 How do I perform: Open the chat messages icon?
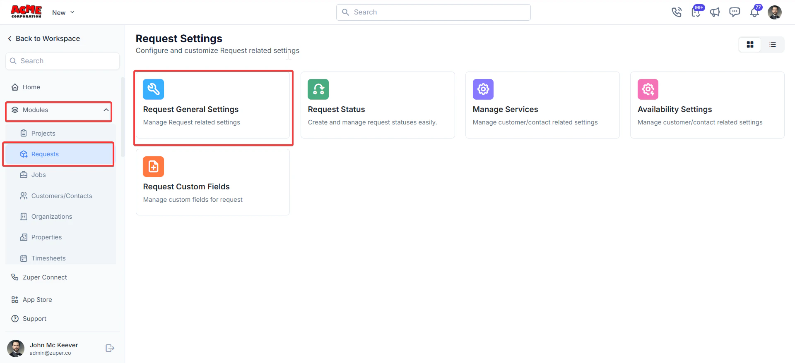(x=735, y=12)
